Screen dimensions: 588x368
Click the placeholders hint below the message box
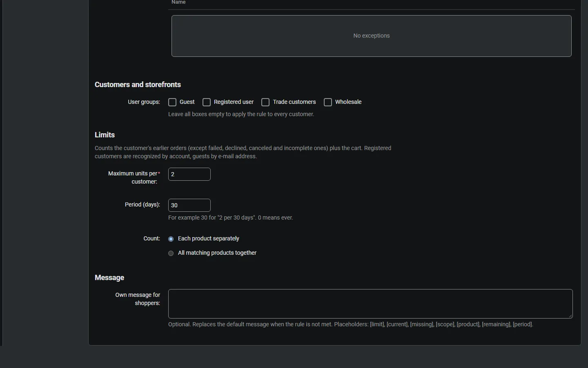coord(351,325)
